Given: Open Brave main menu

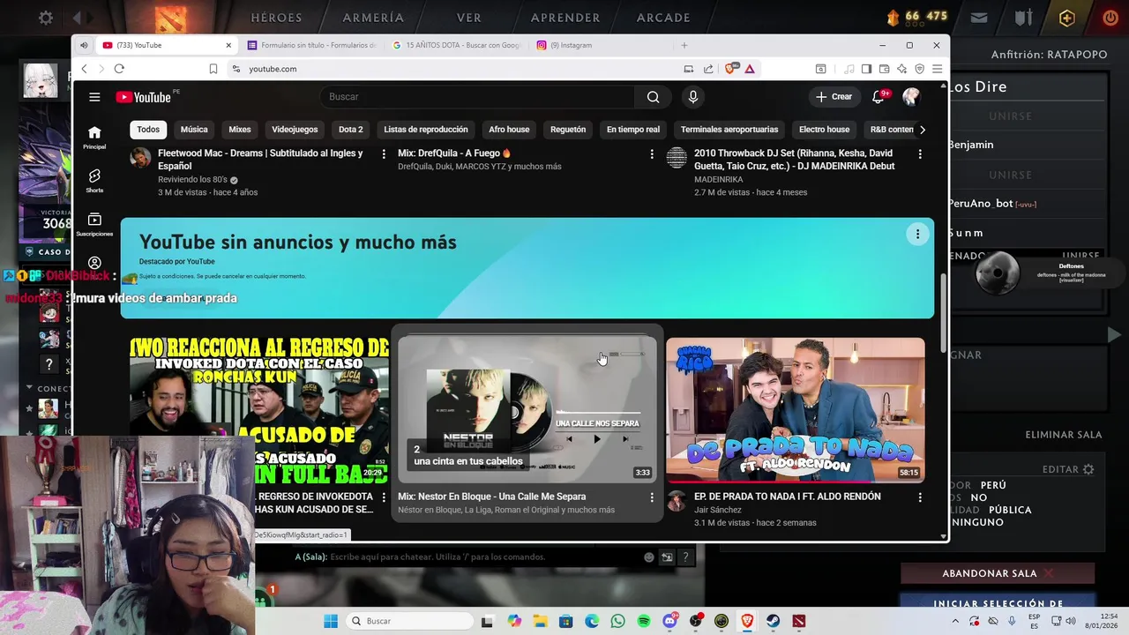Looking at the screenshot, I should [937, 69].
